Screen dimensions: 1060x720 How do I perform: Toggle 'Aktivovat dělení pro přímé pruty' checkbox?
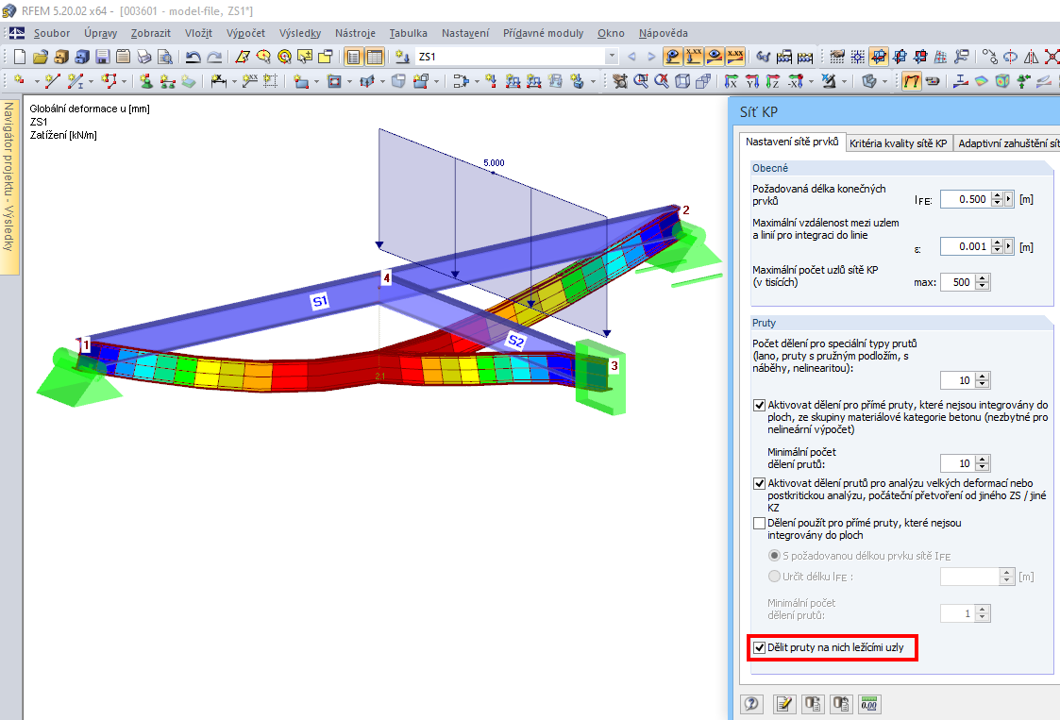click(x=760, y=406)
